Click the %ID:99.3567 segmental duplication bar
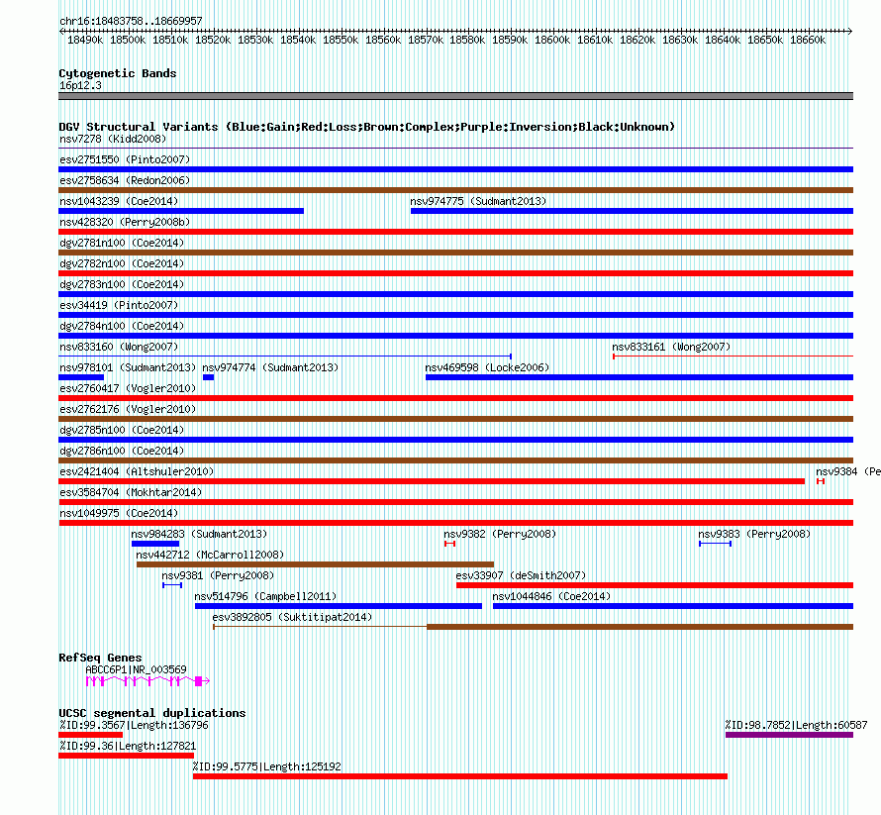881x815 pixels. 90,735
